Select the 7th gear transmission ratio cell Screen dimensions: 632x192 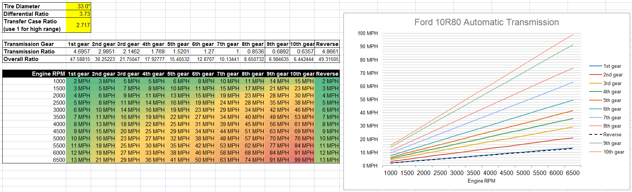(227, 52)
